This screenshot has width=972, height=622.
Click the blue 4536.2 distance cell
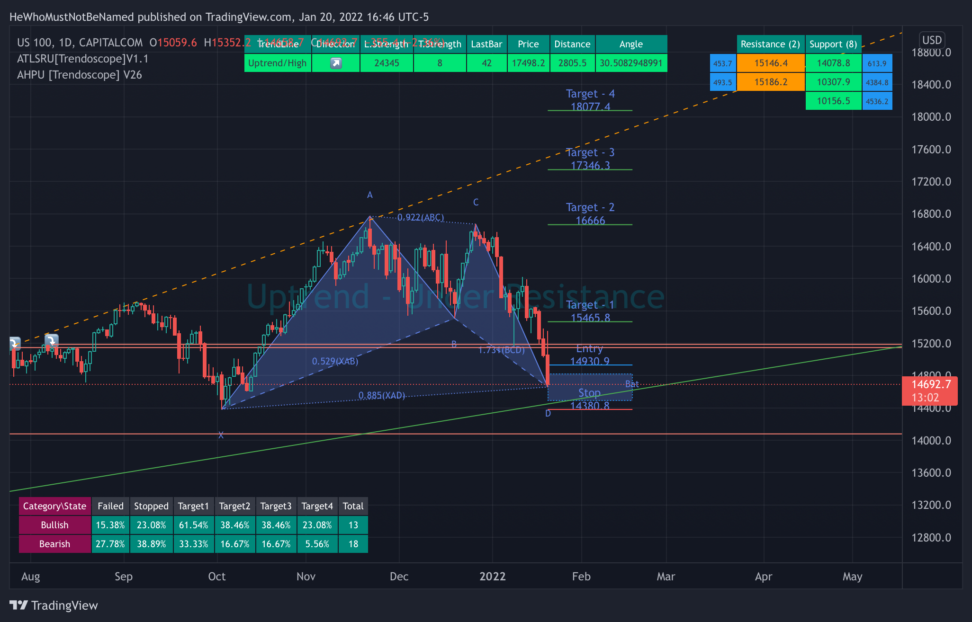tap(877, 101)
